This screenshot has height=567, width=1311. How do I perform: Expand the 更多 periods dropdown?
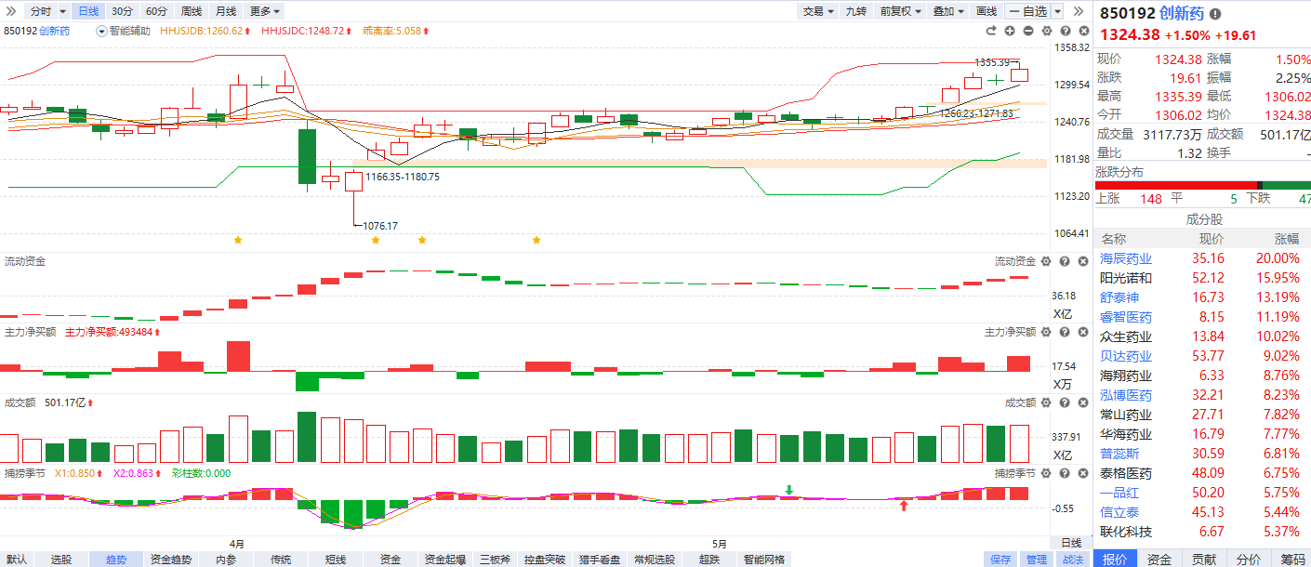[265, 11]
